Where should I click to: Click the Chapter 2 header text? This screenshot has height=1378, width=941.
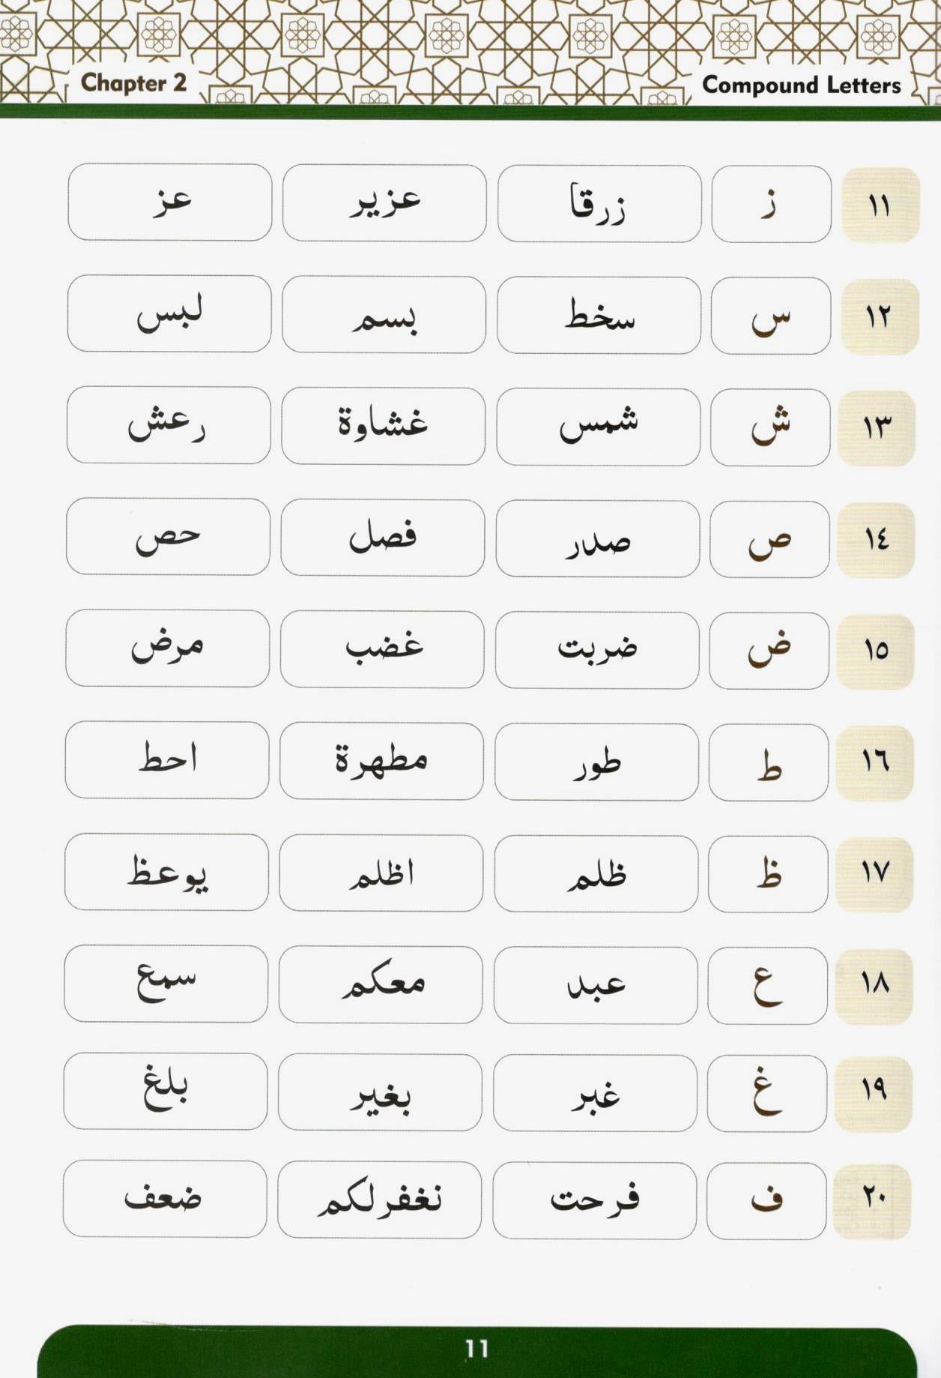pyautogui.click(x=133, y=82)
